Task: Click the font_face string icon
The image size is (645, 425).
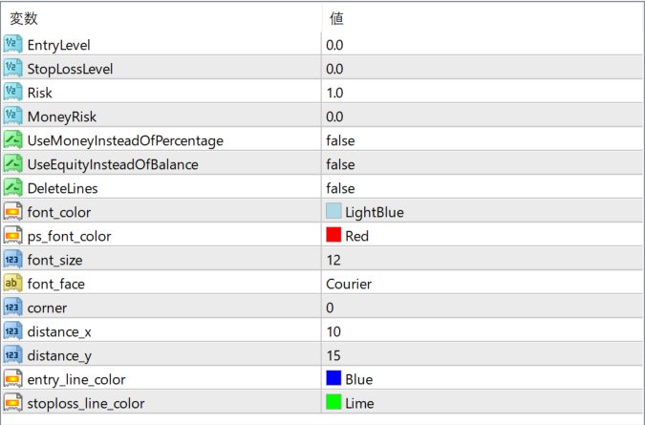Action: 12,284
